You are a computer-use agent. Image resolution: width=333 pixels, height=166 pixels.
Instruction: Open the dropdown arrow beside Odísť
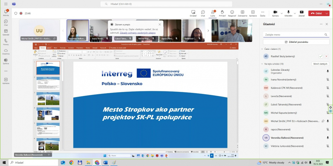click(x=326, y=13)
